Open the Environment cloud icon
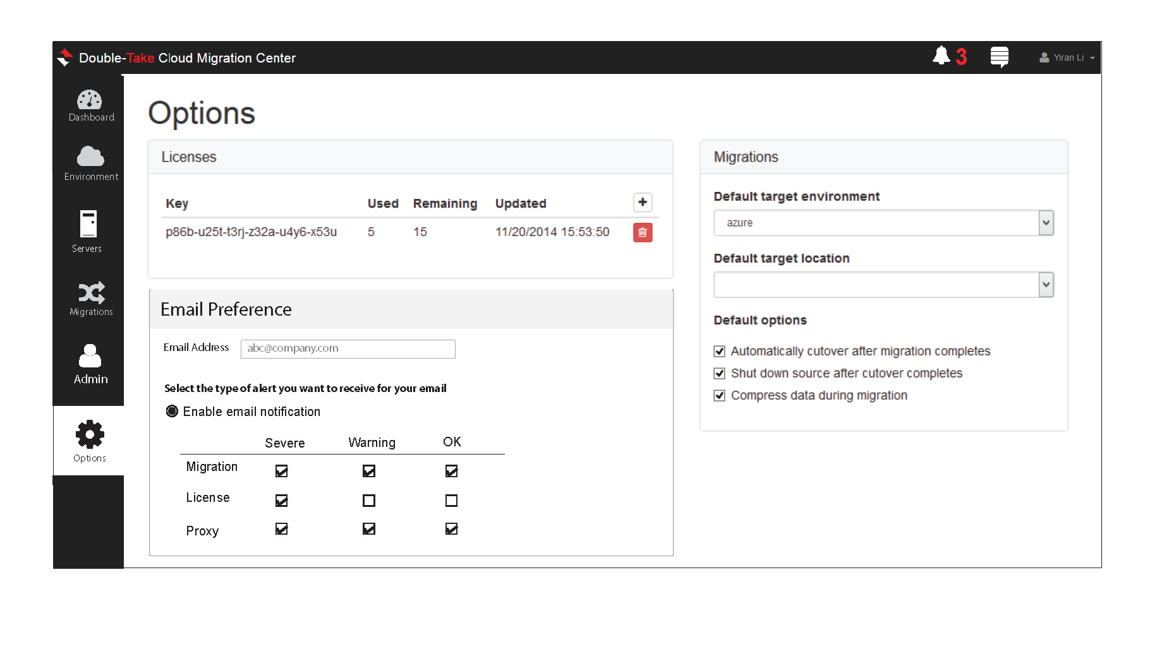This screenshot has width=1169, height=654. click(x=90, y=157)
